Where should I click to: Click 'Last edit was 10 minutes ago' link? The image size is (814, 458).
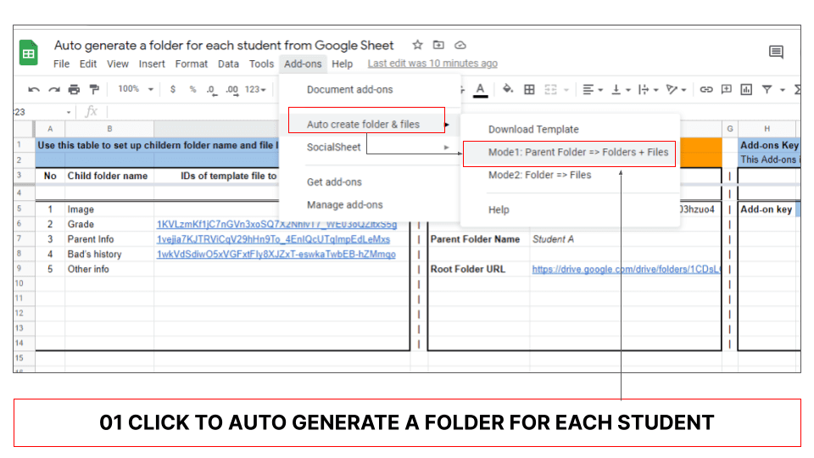[x=432, y=64]
